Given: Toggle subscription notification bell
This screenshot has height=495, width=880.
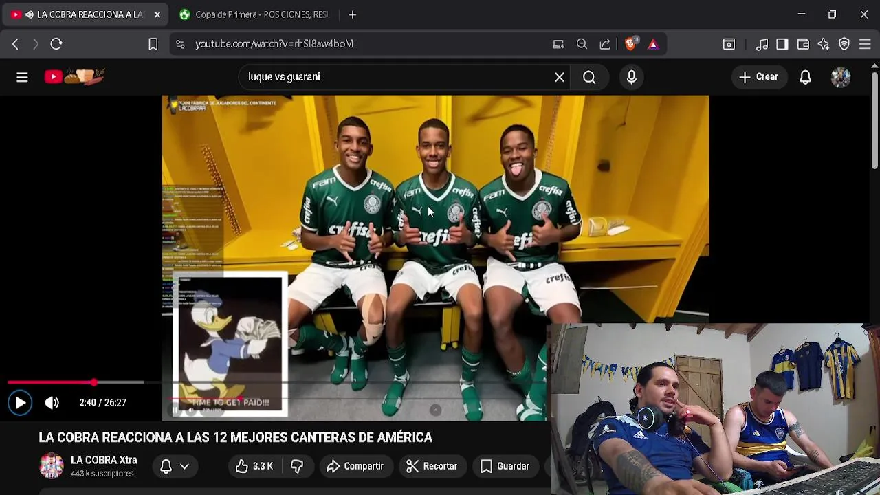Looking at the screenshot, I should click(166, 466).
